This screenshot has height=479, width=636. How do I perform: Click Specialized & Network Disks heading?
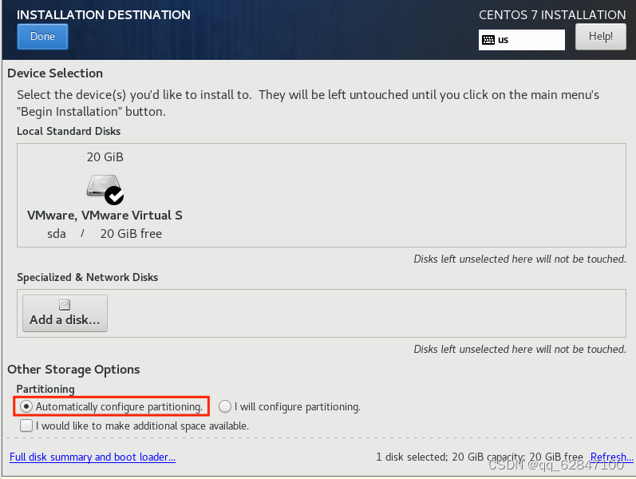pyautogui.click(x=87, y=277)
